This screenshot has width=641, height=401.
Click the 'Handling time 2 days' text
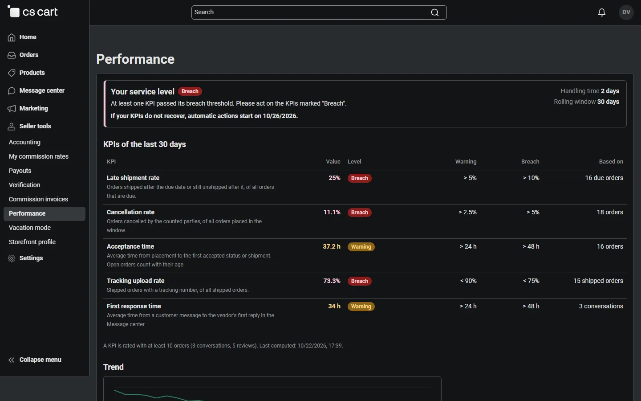590,91
